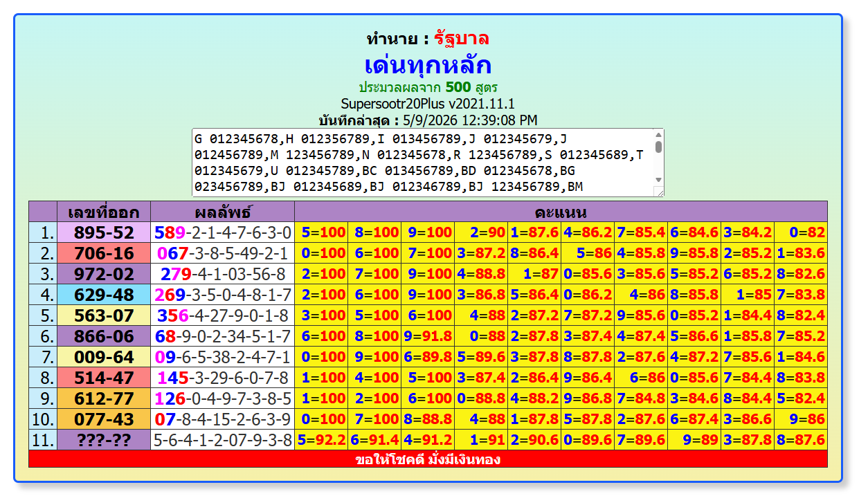
Task: Click score cell 7=89.6
Action: pos(641,440)
